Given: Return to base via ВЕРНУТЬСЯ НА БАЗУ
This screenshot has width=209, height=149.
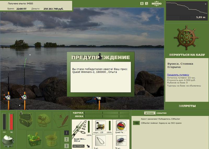Looking at the screenshot, I should tap(187, 55).
